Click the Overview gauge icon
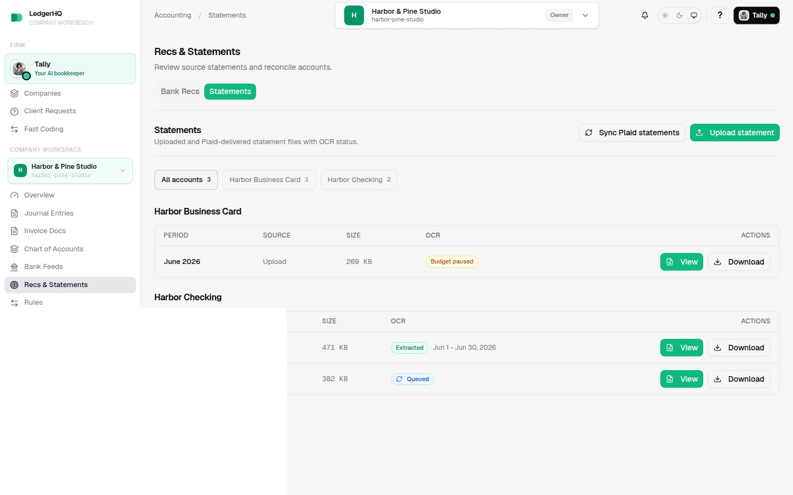793x495 pixels. click(14, 195)
